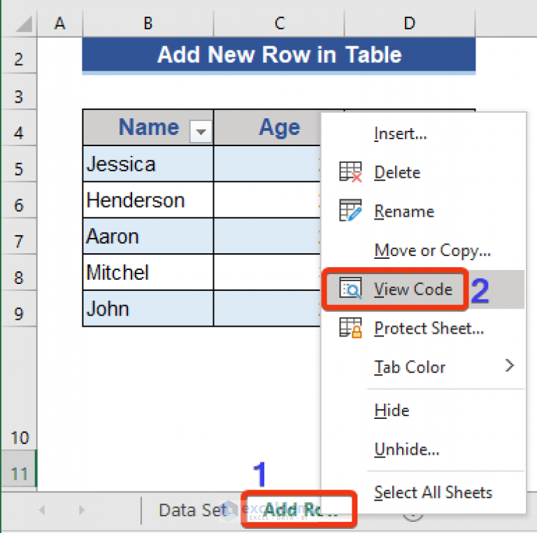
Task: Click the Age cell in Henderson's row
Action: [x=268, y=200]
